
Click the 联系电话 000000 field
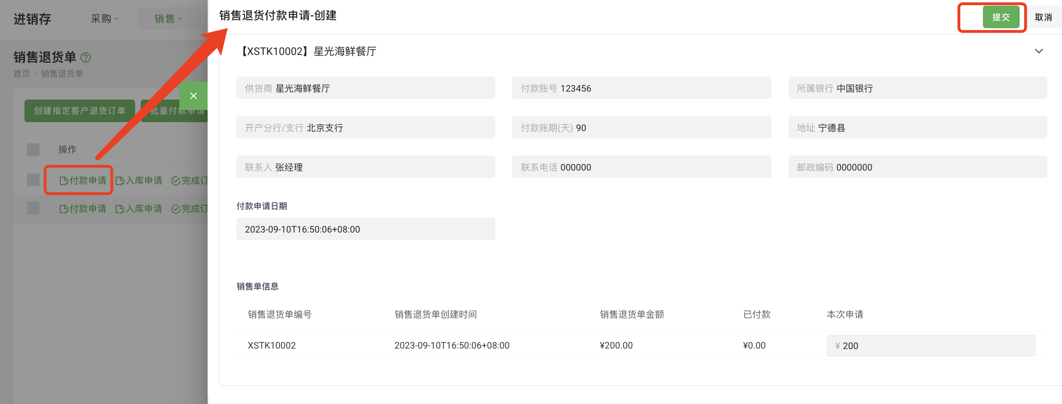642,167
